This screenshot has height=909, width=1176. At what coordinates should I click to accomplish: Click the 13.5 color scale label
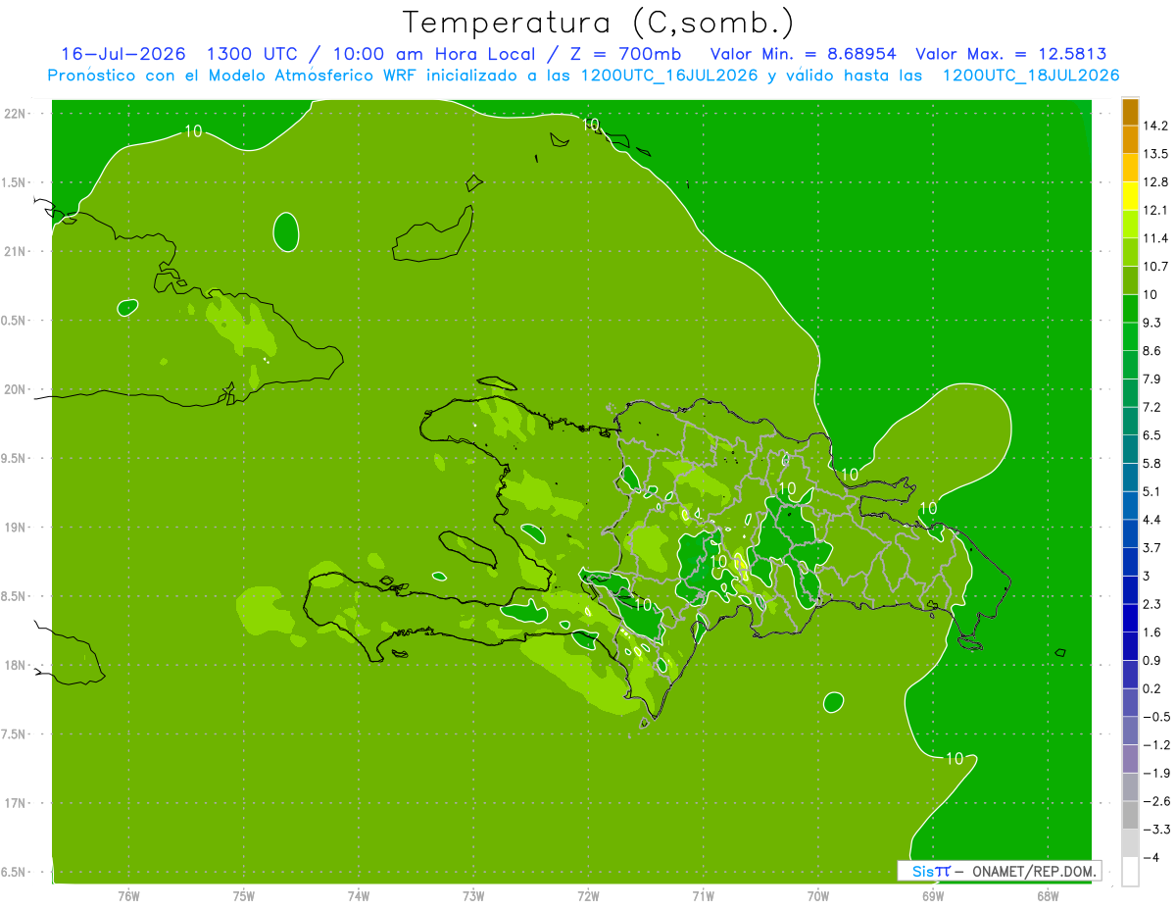click(x=1154, y=154)
